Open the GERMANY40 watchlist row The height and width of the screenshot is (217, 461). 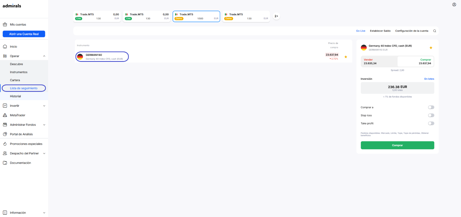click(x=213, y=57)
